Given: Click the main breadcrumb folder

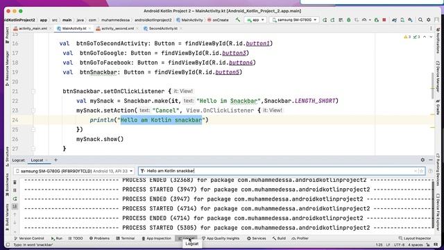Looking at the screenshot, I should [x=67, y=20].
